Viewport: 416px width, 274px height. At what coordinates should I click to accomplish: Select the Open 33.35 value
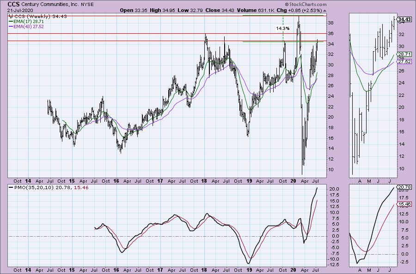(x=133, y=10)
